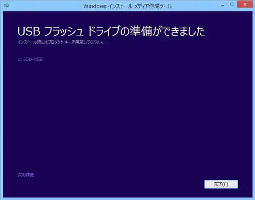
Task: Maximize the media creation tool window
Action: click(232, 4)
